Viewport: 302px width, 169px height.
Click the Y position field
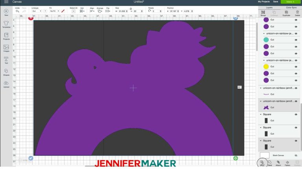[x=188, y=11]
